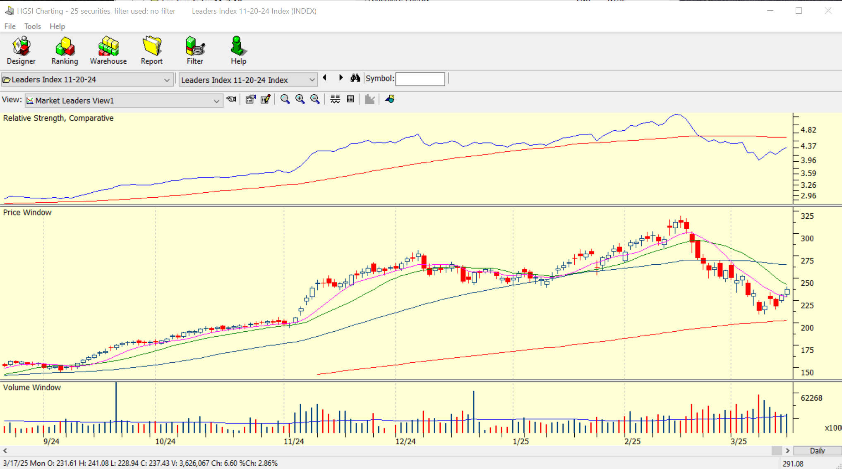This screenshot has height=469, width=842.
Task: Click the pointing hand view icon
Action: (x=231, y=99)
